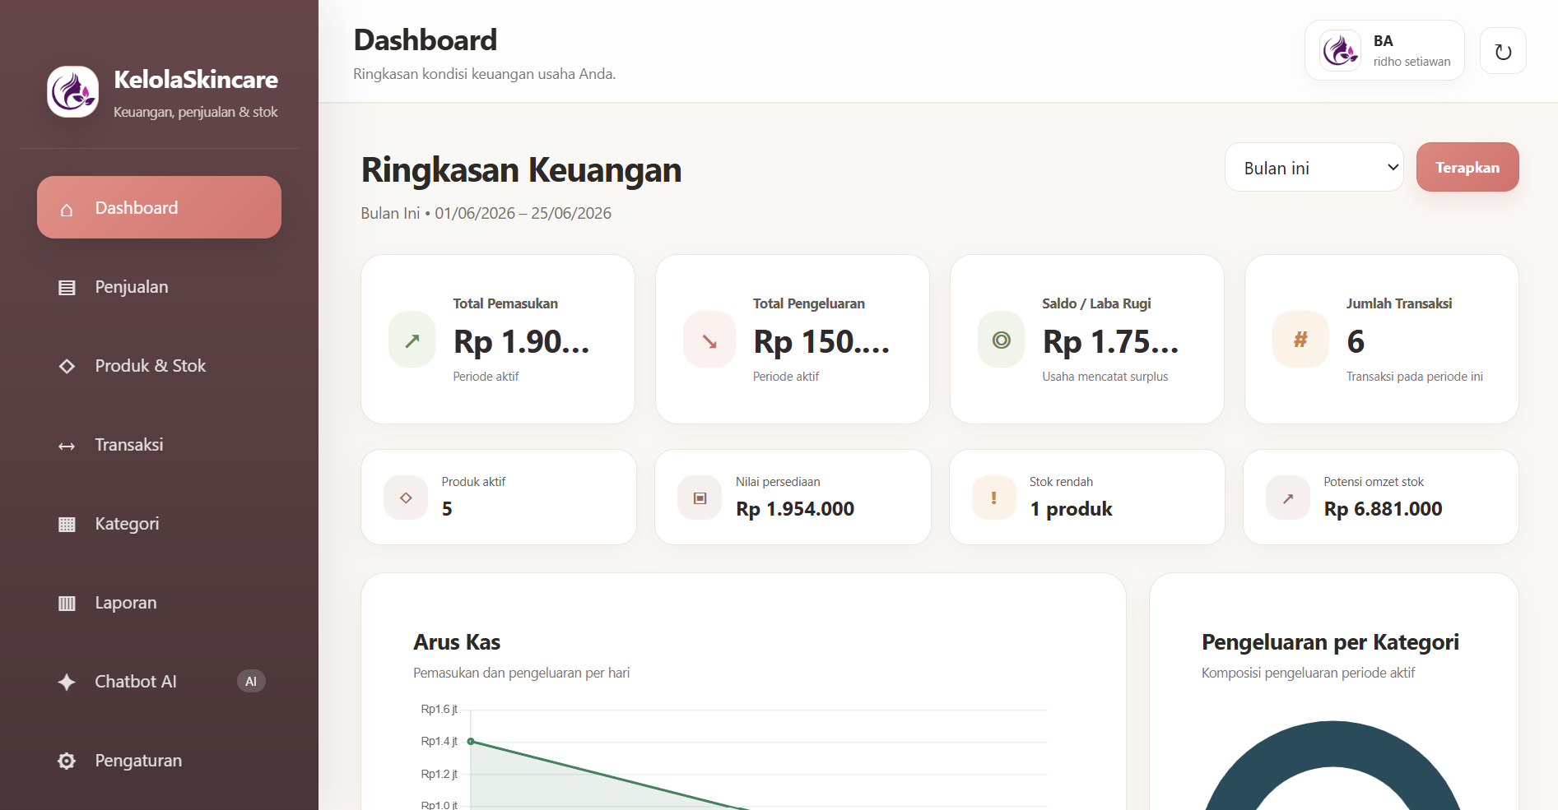Click the Nilai persediaan box icon
1558x810 pixels.
(x=700, y=498)
